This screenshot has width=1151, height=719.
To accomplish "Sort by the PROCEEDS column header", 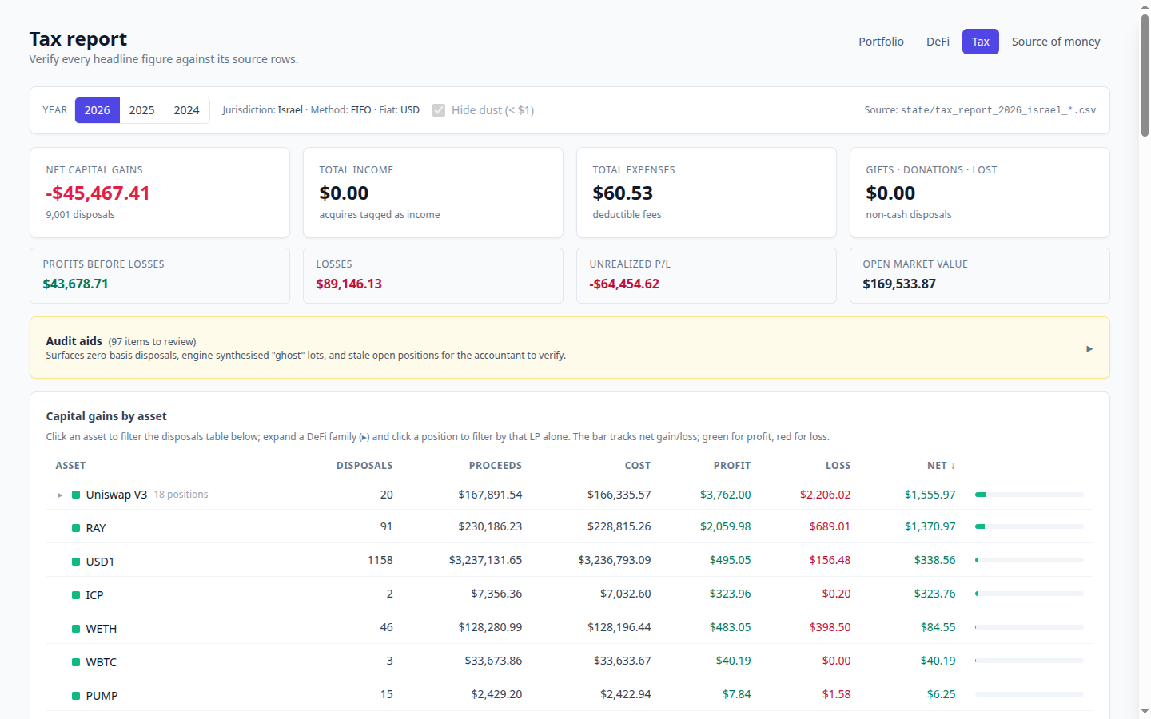I will point(496,466).
